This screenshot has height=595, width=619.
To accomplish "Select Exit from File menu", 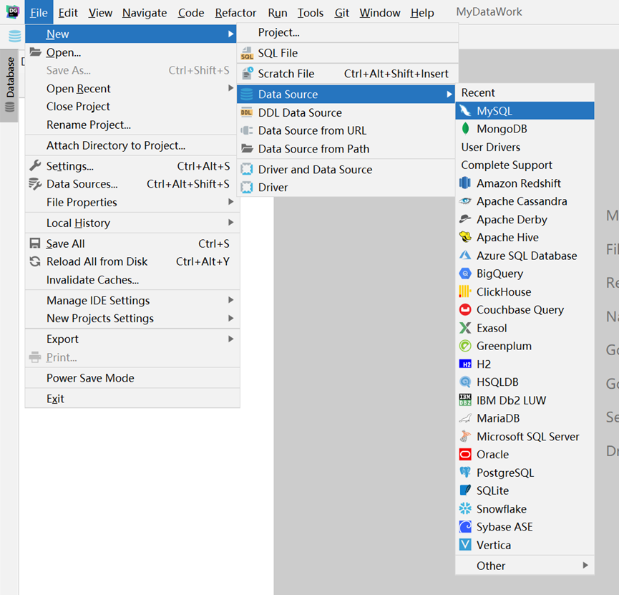I will tap(132, 399).
